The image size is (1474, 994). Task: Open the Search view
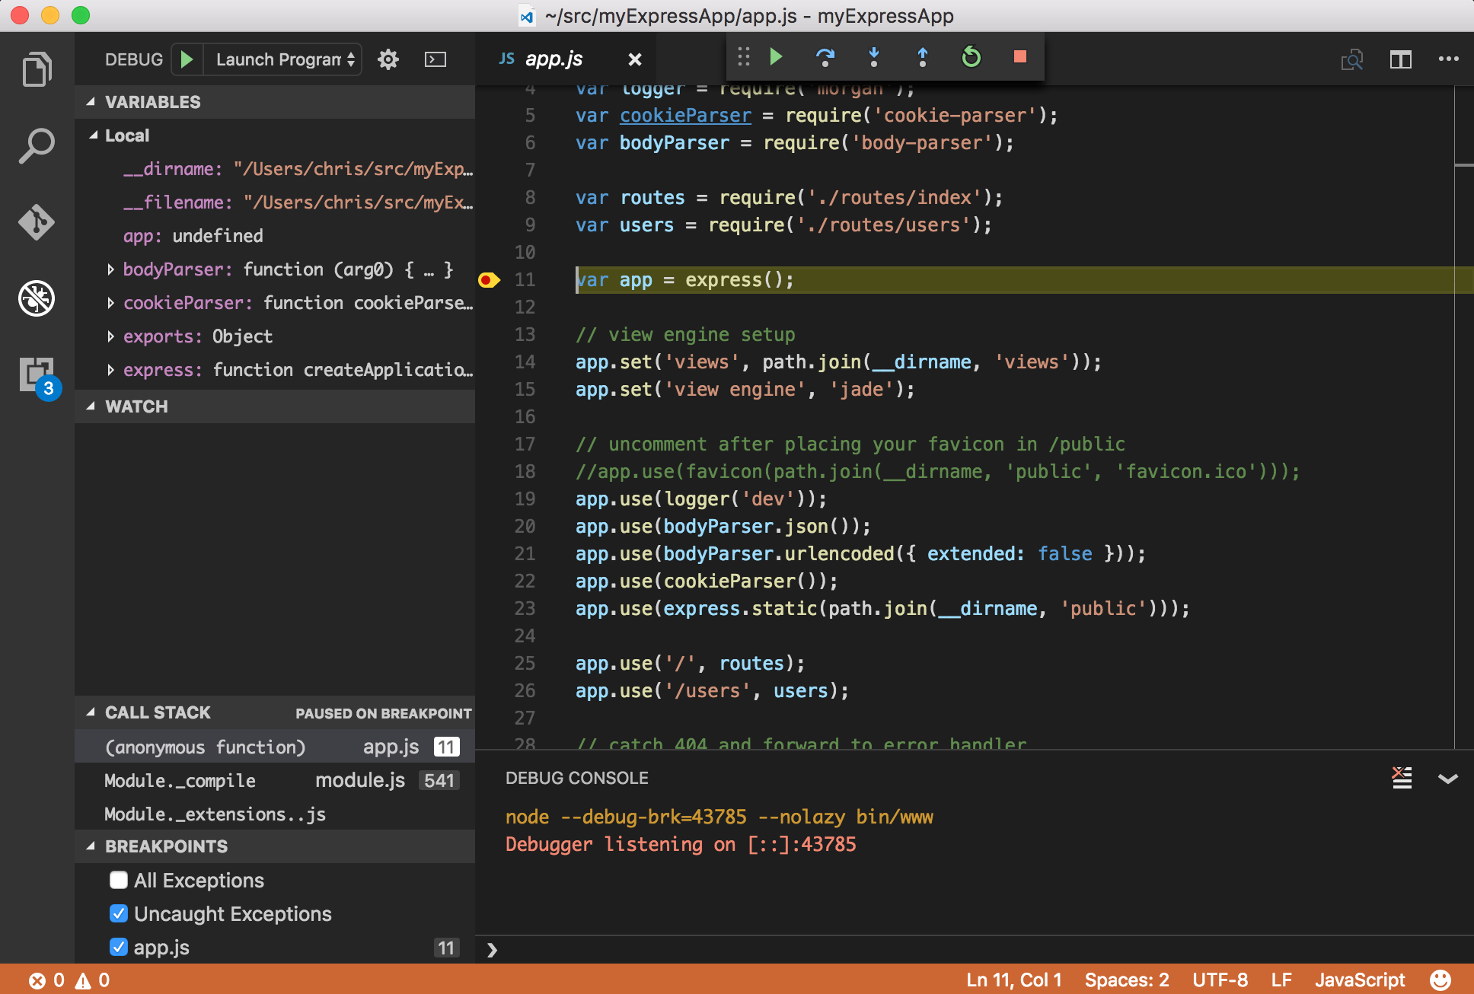[x=37, y=145]
